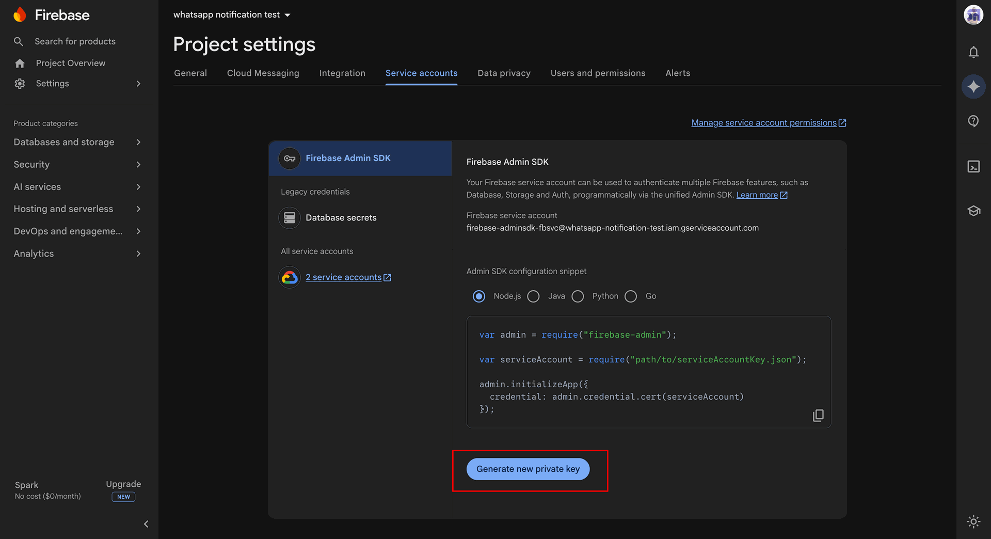Open the Alerts tab

click(x=678, y=73)
